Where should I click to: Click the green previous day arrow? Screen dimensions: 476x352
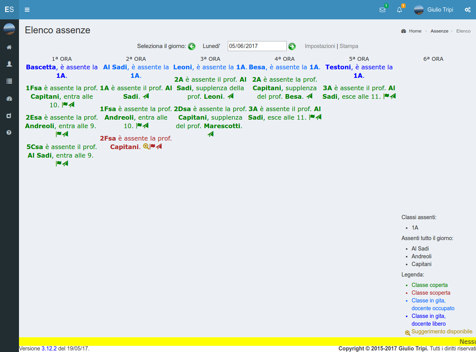(x=192, y=46)
